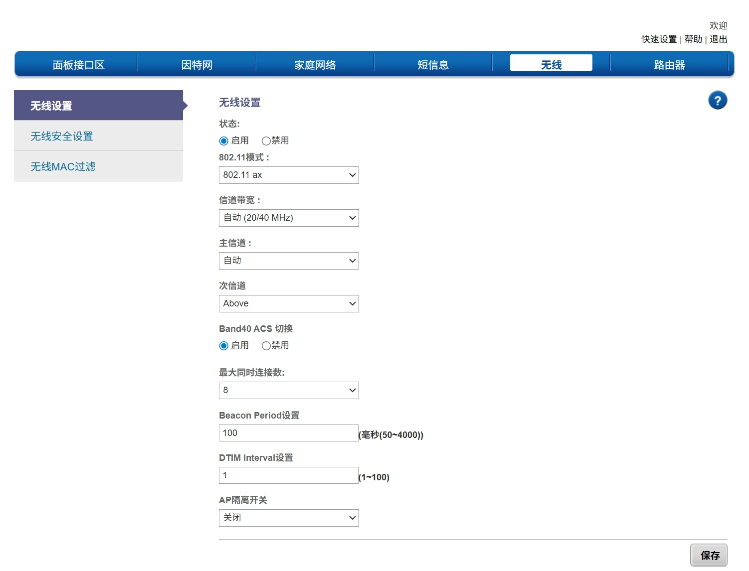Viewport: 749px width, 571px height.
Task: Select 启用 radio under 状态
Action: coord(224,141)
